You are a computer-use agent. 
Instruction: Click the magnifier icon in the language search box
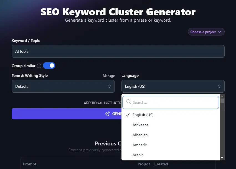click(x=128, y=102)
